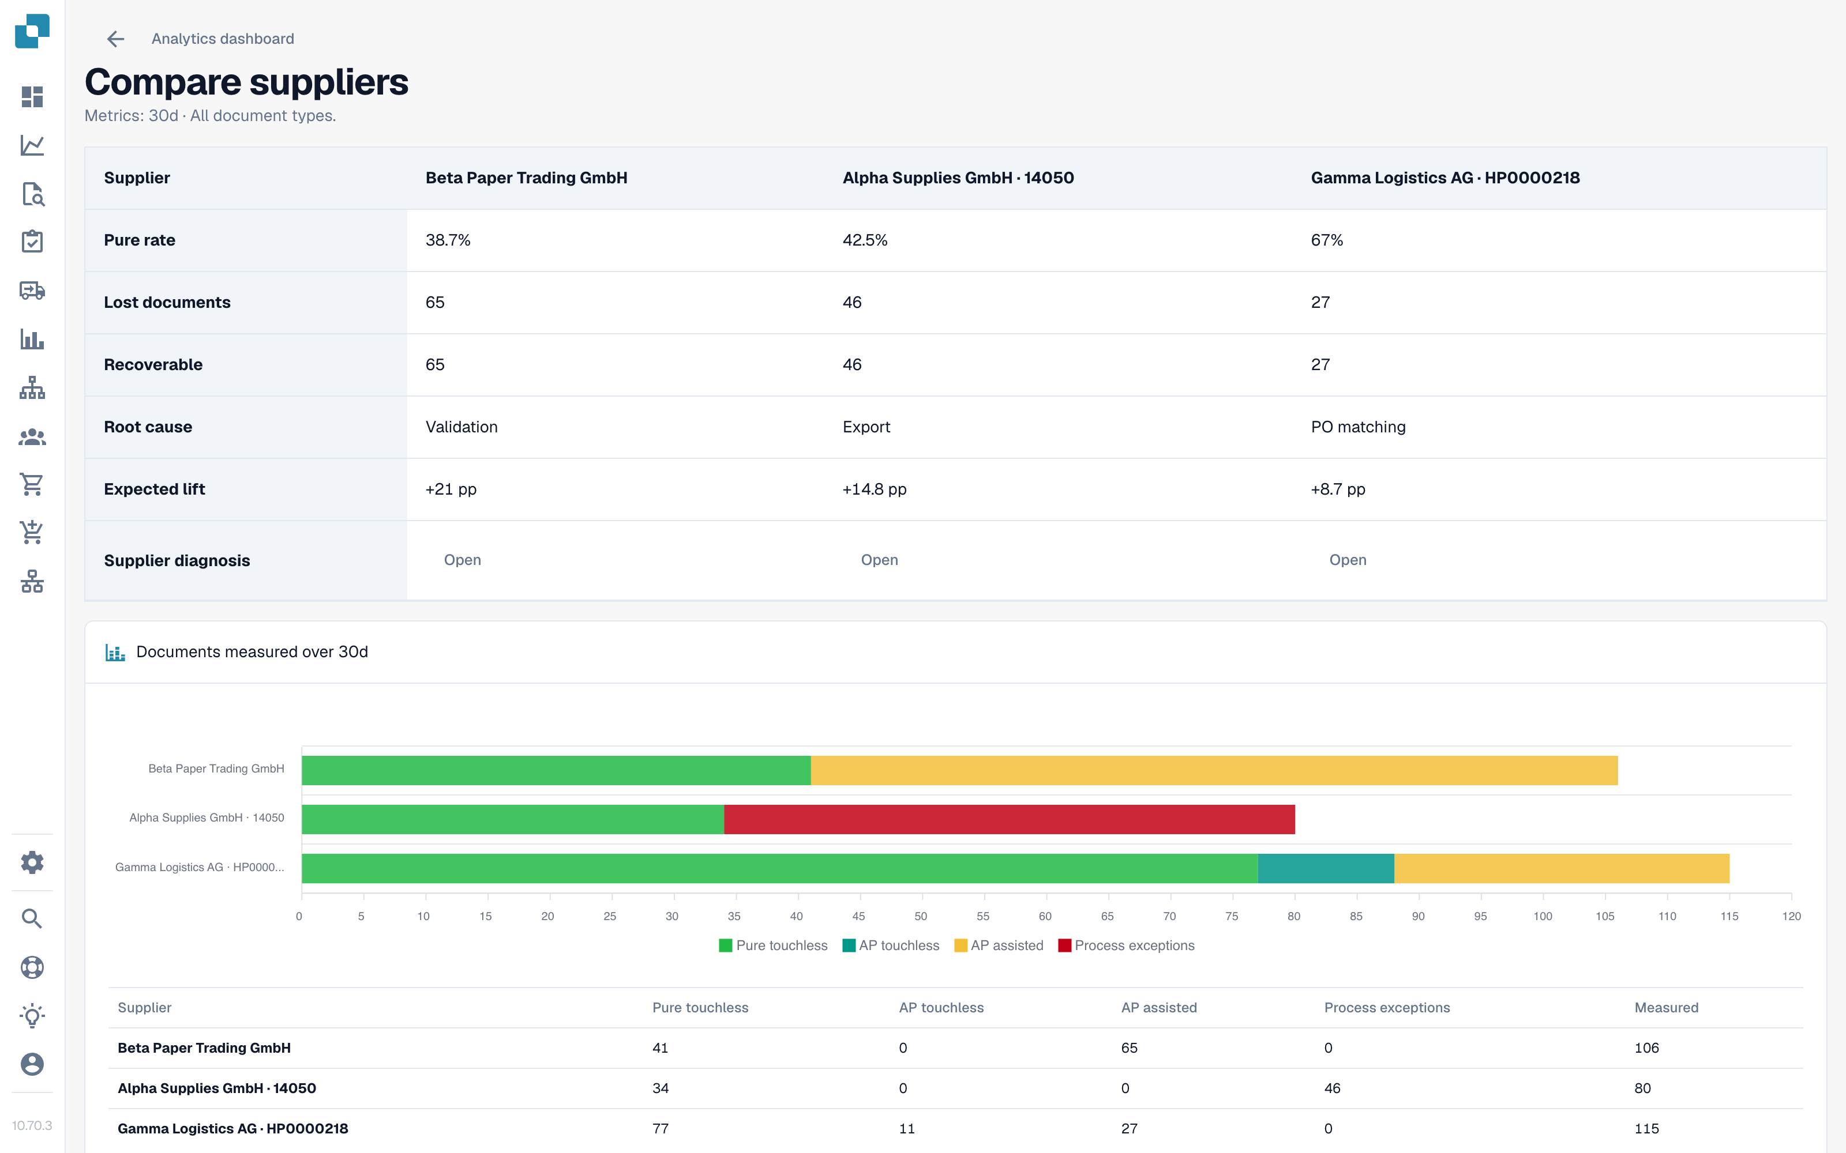Select the 'Beta Paper Trading GmbH' table row name

[204, 1048]
